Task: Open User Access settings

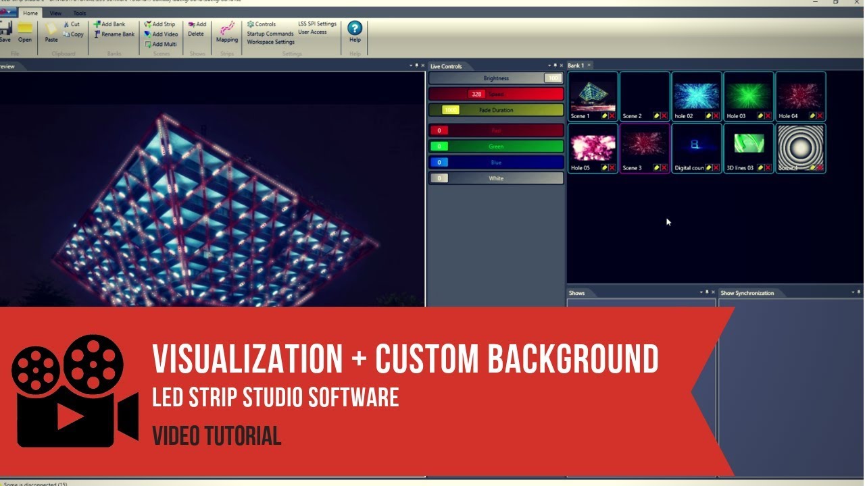Action: click(x=313, y=32)
